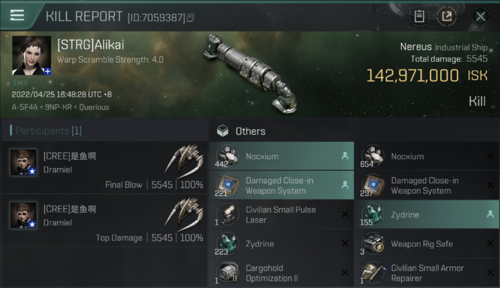Open Alikai's character portrait

(32, 55)
